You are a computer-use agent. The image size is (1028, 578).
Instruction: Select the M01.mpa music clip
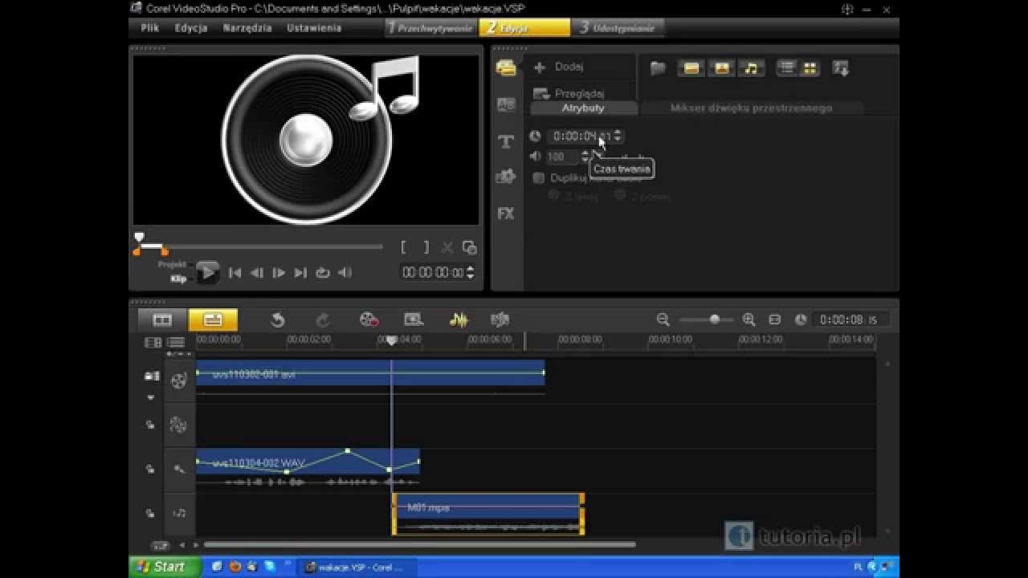(487, 514)
